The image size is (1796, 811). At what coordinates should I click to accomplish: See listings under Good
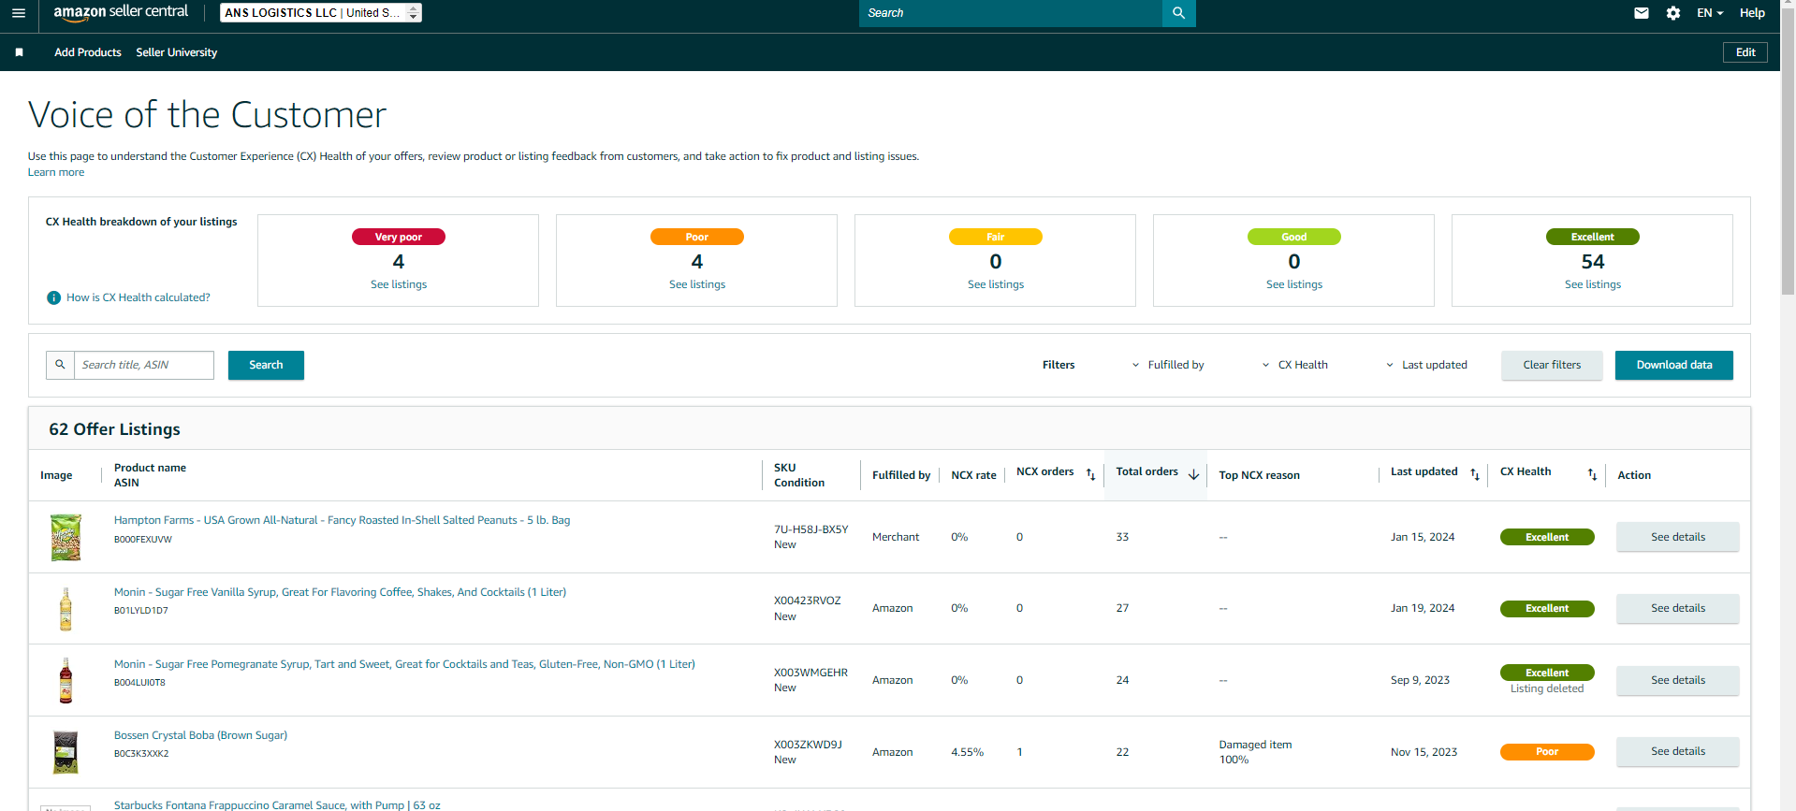pyautogui.click(x=1294, y=284)
